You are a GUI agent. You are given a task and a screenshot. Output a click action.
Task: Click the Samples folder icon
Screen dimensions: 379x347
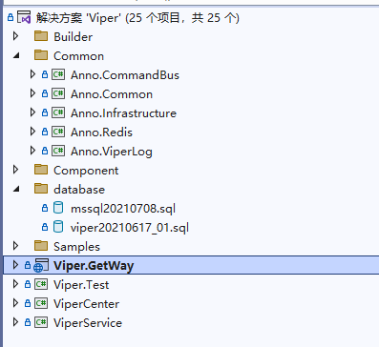pos(41,246)
